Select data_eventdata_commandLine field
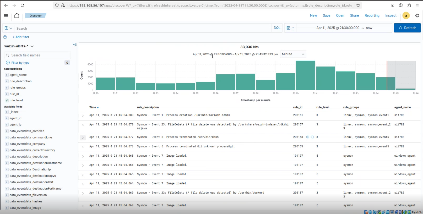The height and width of the screenshot is (214, 423). [x=31, y=137]
